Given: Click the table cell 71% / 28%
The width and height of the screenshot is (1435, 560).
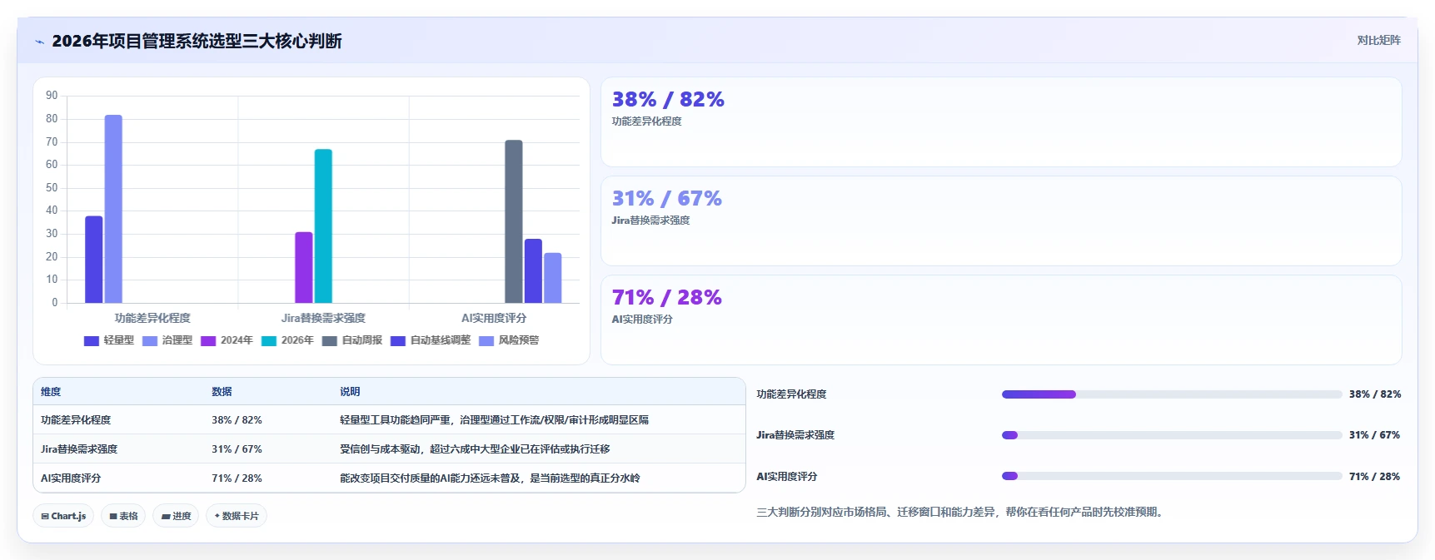Looking at the screenshot, I should click(x=237, y=478).
